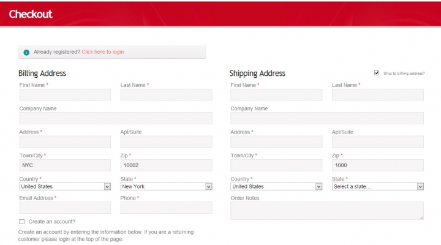Image resolution: width=441 pixels, height=245 pixels.
Task: Click shipping Last Name field
Action: 378,95
